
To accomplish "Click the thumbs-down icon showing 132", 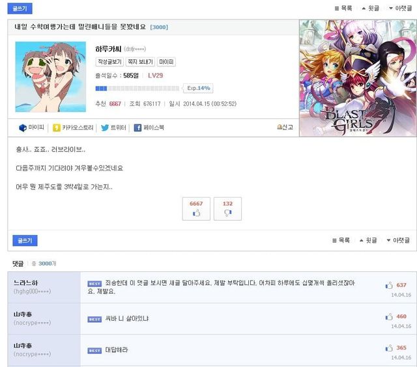I will 227,213.
